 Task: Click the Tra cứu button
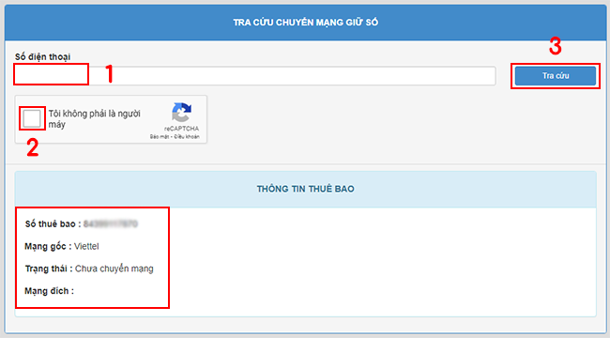tap(556, 76)
